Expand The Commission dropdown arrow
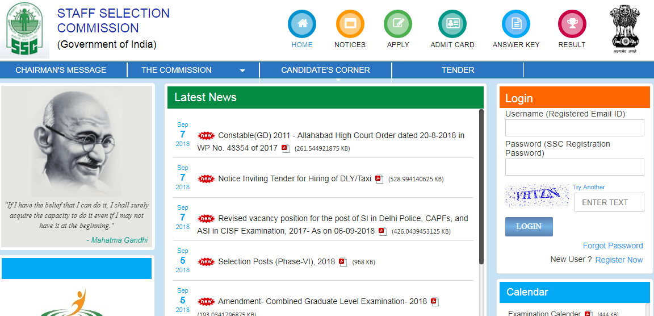The height and width of the screenshot is (316, 654). (242, 71)
